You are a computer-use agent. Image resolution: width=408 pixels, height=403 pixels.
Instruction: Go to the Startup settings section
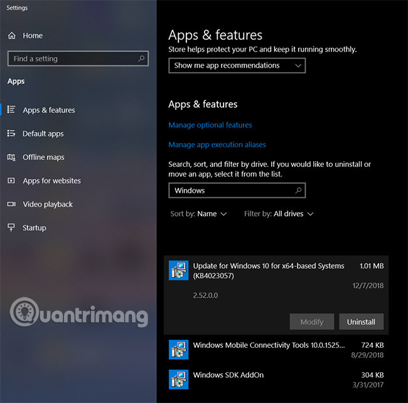tap(34, 227)
